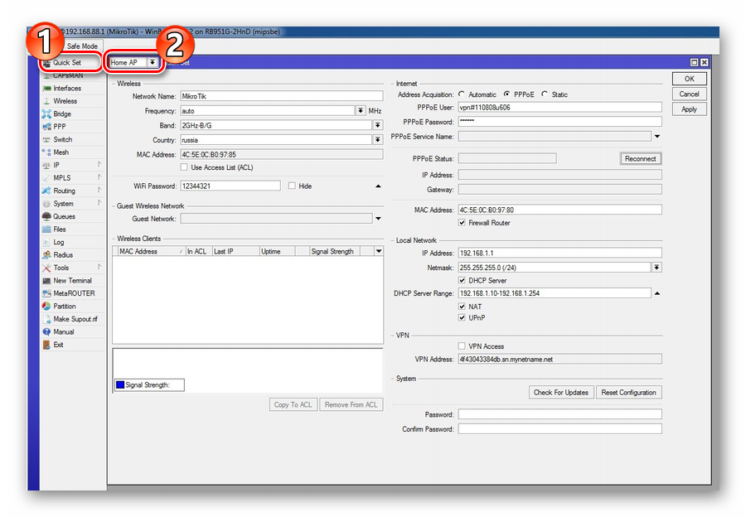This screenshot has height=517, width=746.
Task: Open the Netmask dropdown arrow
Action: 656,268
